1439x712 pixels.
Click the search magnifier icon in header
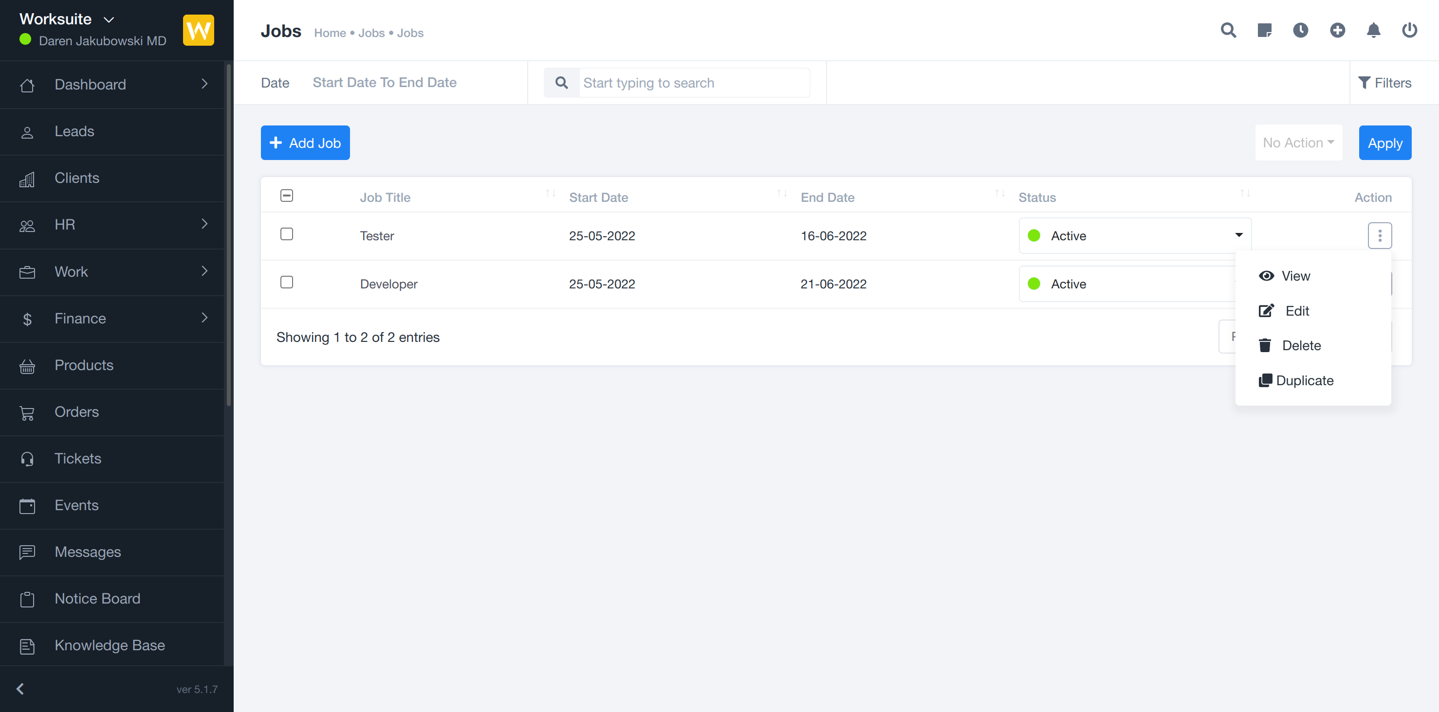pos(1228,30)
